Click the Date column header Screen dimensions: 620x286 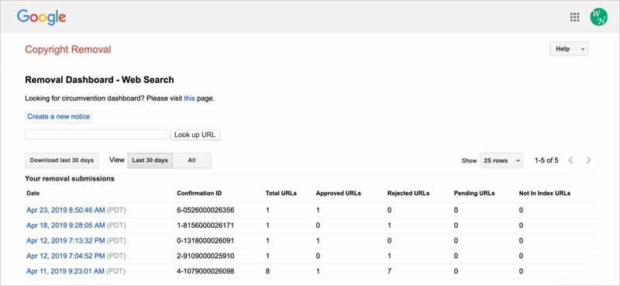(x=33, y=194)
